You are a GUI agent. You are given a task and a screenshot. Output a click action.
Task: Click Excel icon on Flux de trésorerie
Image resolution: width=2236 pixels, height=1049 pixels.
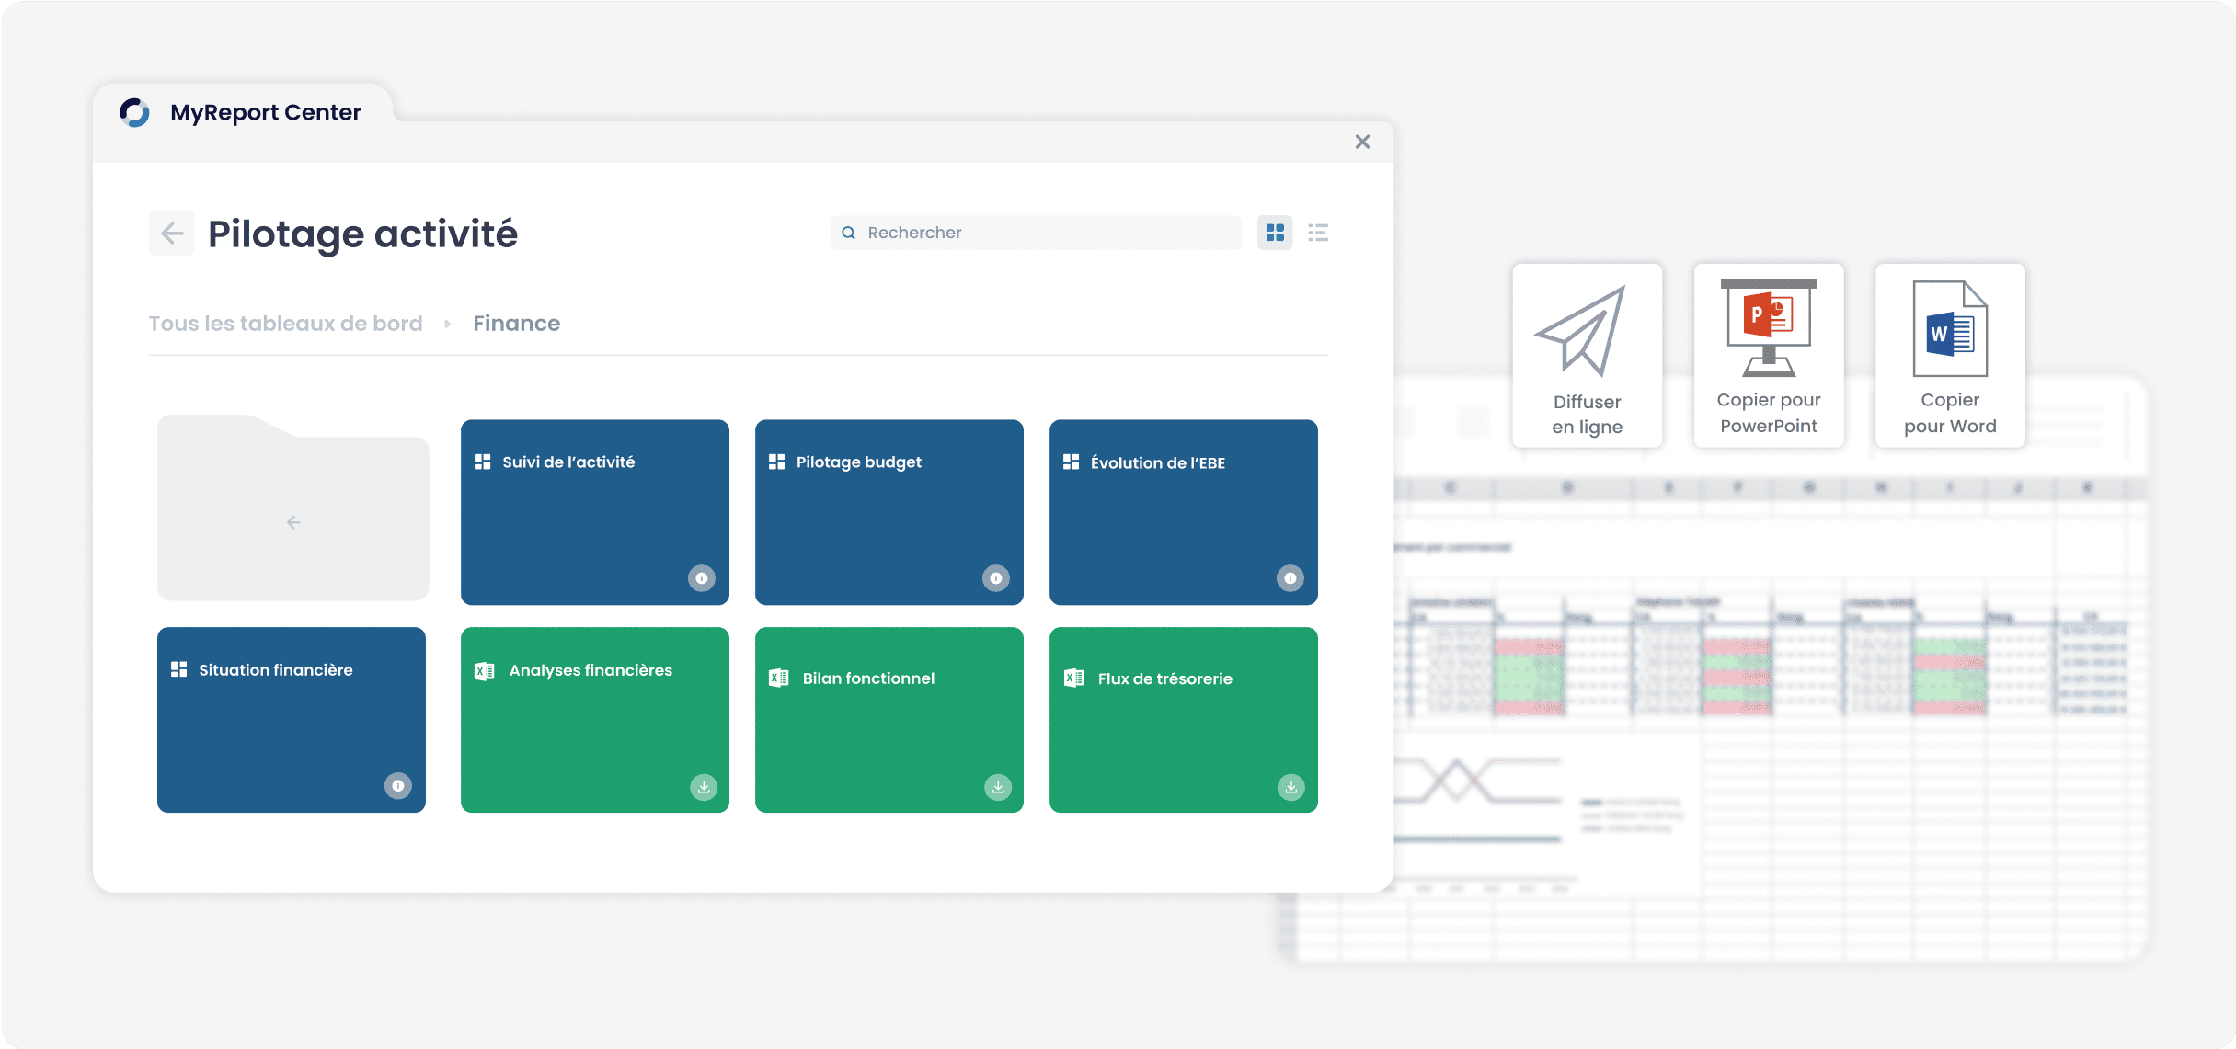[1073, 678]
